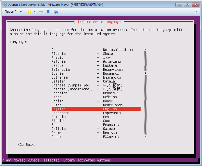This screenshot has height=166, width=202.
Task: Select Czech in the language list
Action: 96,97
